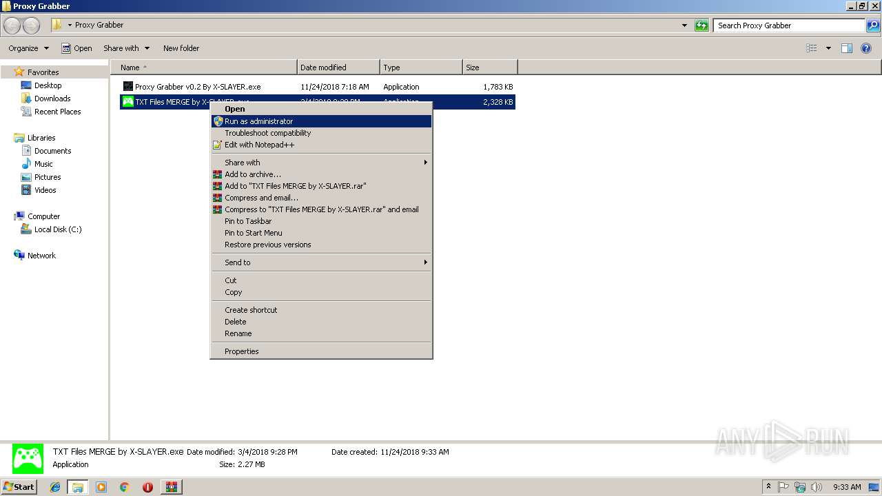The width and height of the screenshot is (882, 496).
Task: Click the Recent Places icon
Action: tap(26, 112)
